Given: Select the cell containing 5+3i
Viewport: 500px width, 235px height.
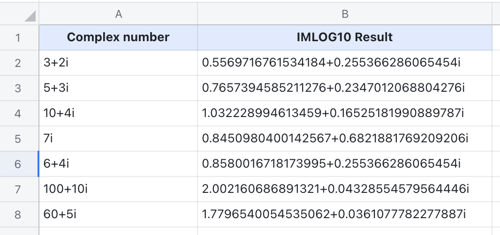Looking at the screenshot, I should [x=118, y=88].
